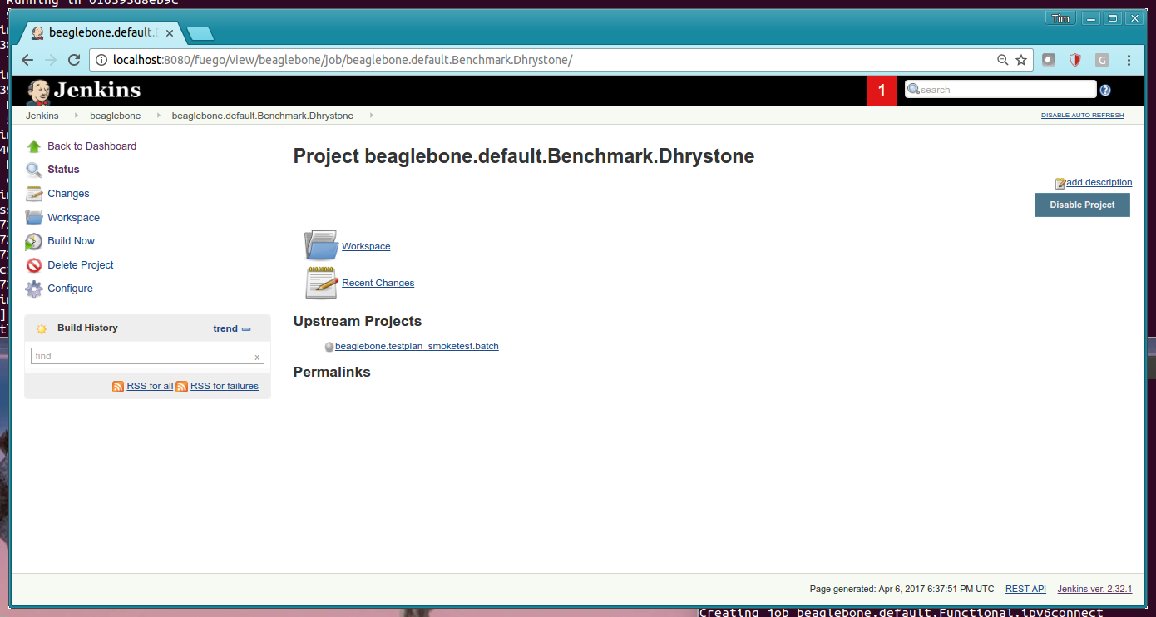Click the Disable Project button
This screenshot has width=1156, height=617.
click(1082, 205)
